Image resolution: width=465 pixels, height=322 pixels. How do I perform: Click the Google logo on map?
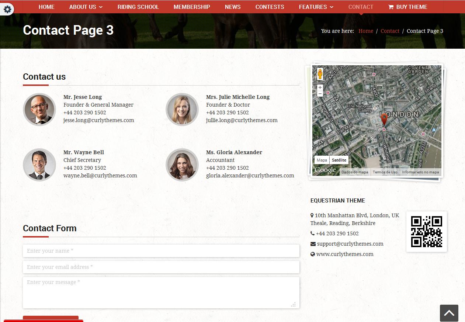325,170
